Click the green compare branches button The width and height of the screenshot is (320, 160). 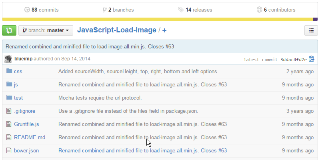coord(9,30)
